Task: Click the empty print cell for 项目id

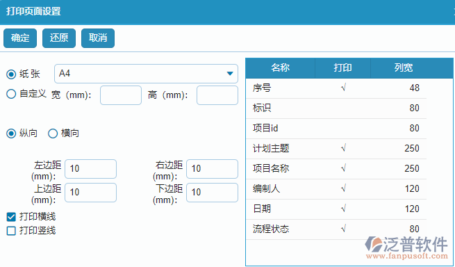Action: click(x=342, y=129)
